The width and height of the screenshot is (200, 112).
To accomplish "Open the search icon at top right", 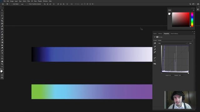I will click(190, 4).
